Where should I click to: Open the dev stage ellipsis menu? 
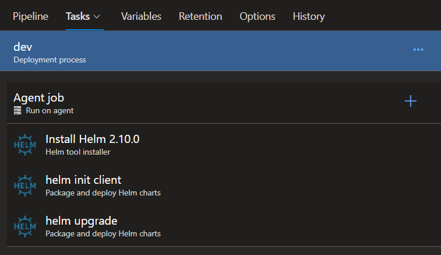(418, 50)
